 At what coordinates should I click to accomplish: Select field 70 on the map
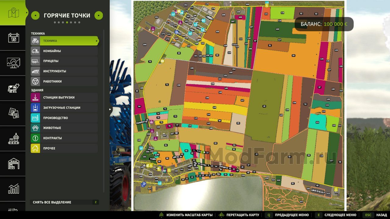coord(150,61)
